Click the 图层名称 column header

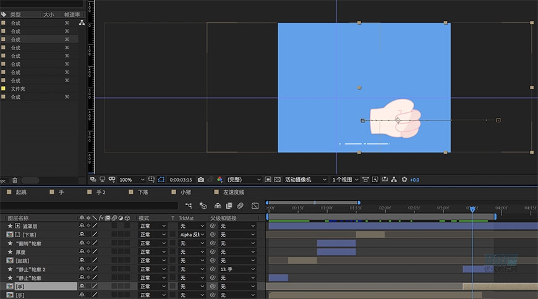tap(18, 217)
